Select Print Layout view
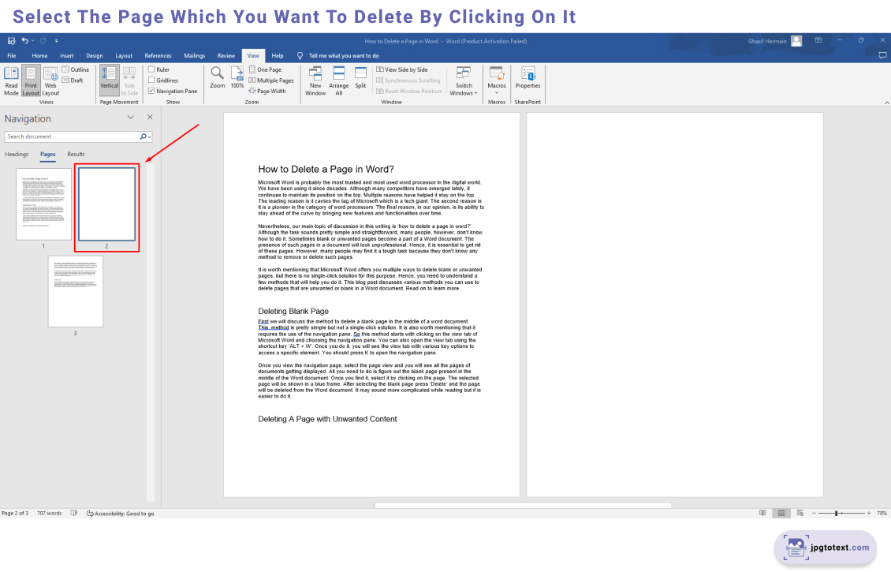Viewport: 891px width, 572px height. click(31, 80)
